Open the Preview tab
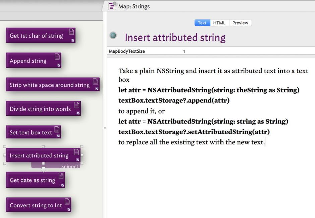 tap(240, 23)
